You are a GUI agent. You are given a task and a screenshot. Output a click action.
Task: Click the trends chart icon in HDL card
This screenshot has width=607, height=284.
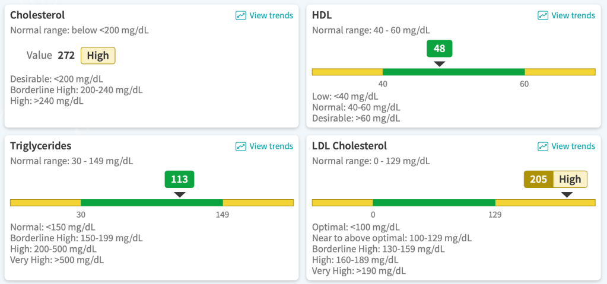(543, 15)
